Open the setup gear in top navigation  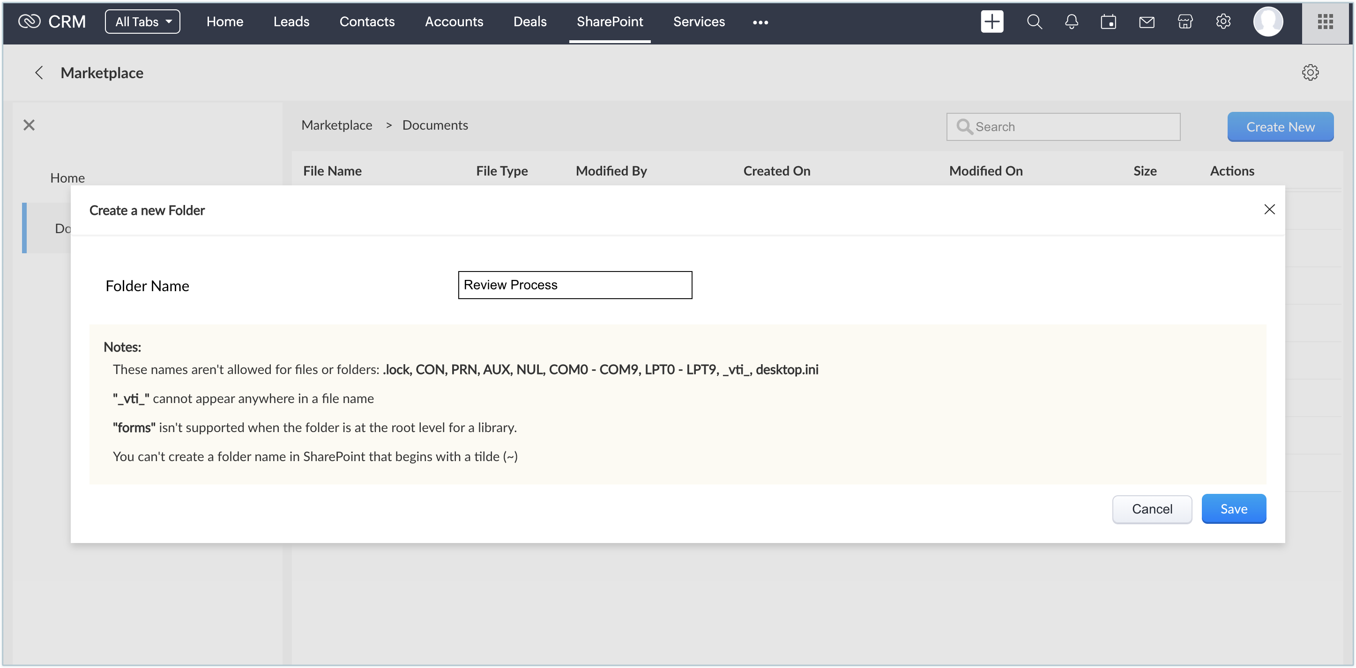click(1223, 22)
